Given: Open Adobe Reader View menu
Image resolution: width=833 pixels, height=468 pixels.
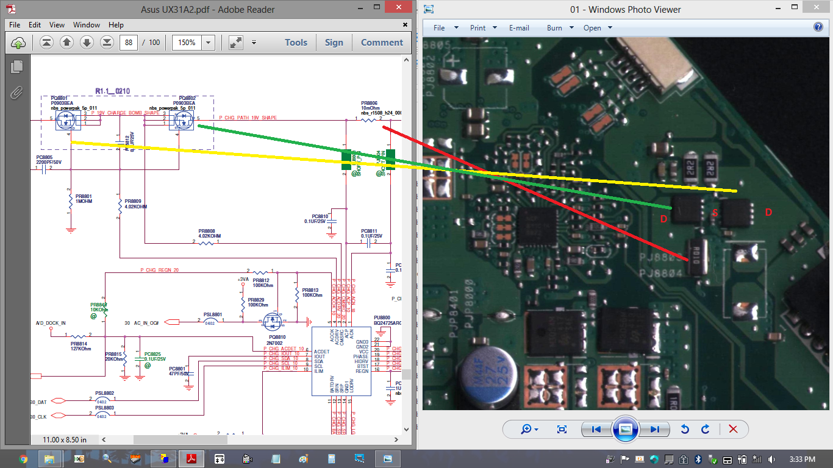Looking at the screenshot, I should click(x=57, y=25).
